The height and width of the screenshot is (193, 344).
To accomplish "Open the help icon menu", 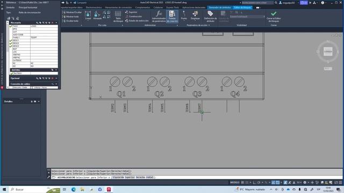I will click(322, 3).
